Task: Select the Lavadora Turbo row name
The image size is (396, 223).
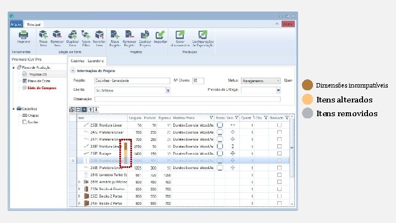Action: click(108, 175)
